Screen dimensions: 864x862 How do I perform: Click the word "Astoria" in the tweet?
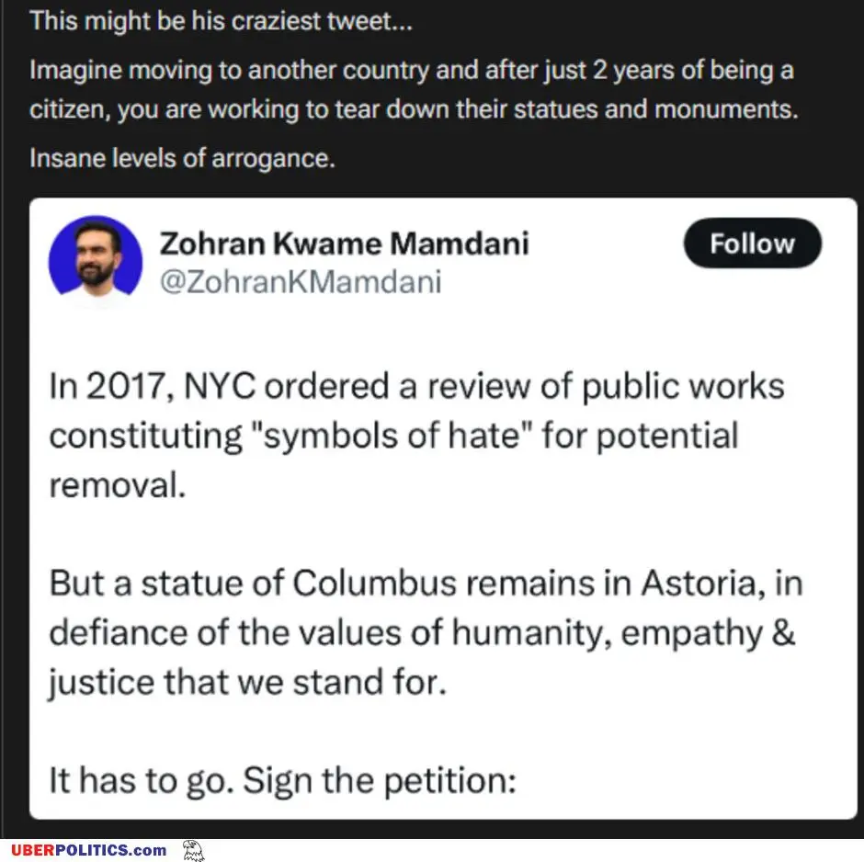[699, 584]
